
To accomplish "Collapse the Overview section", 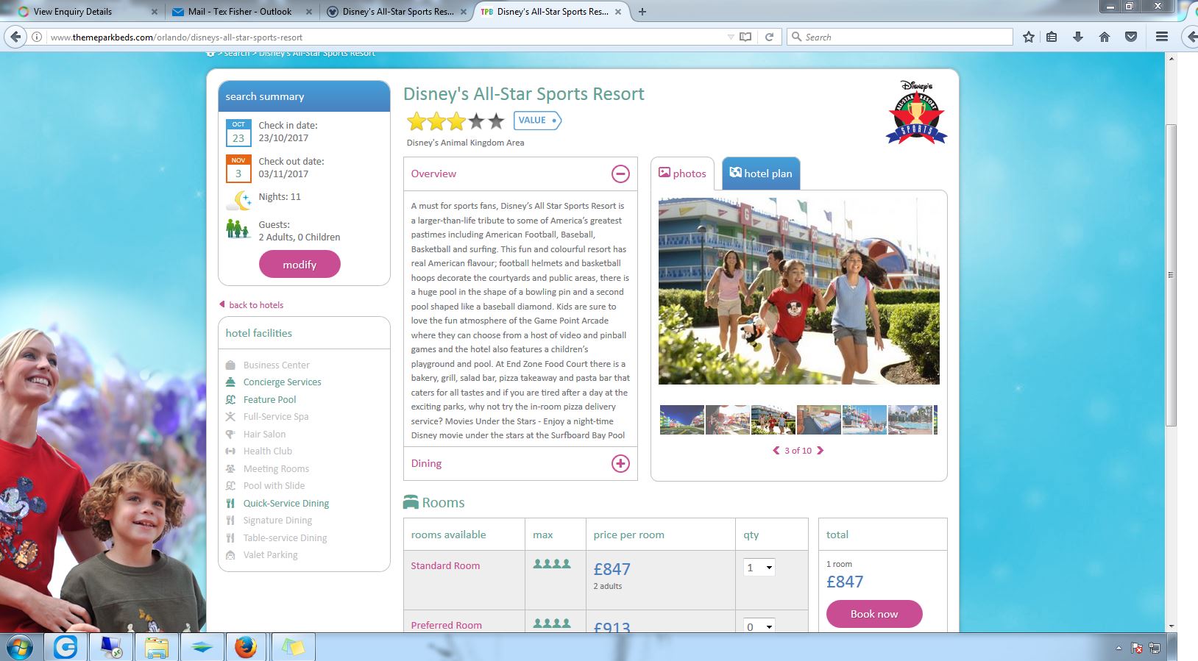I will click(x=620, y=174).
